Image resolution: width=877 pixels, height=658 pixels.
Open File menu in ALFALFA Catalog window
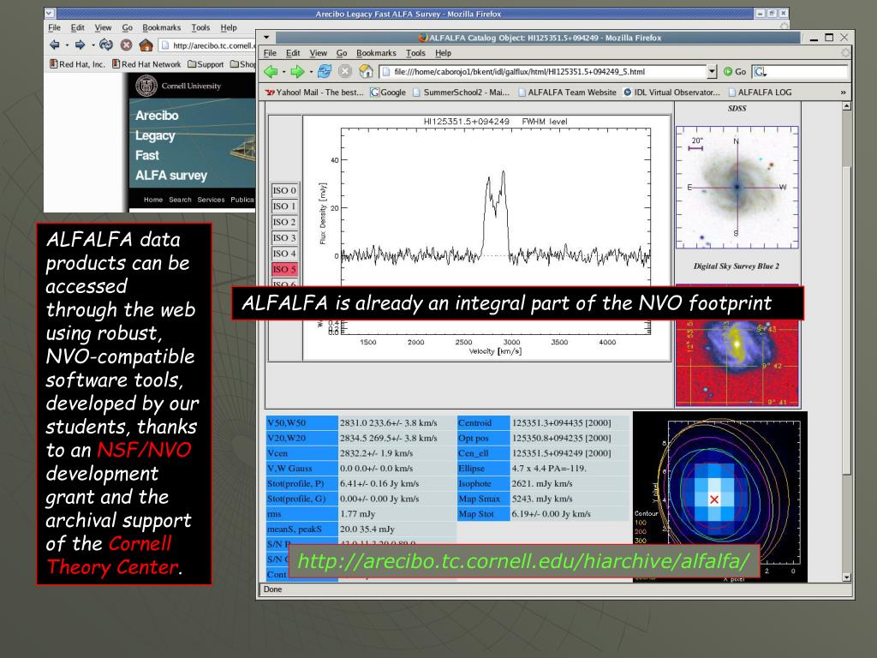pos(270,52)
